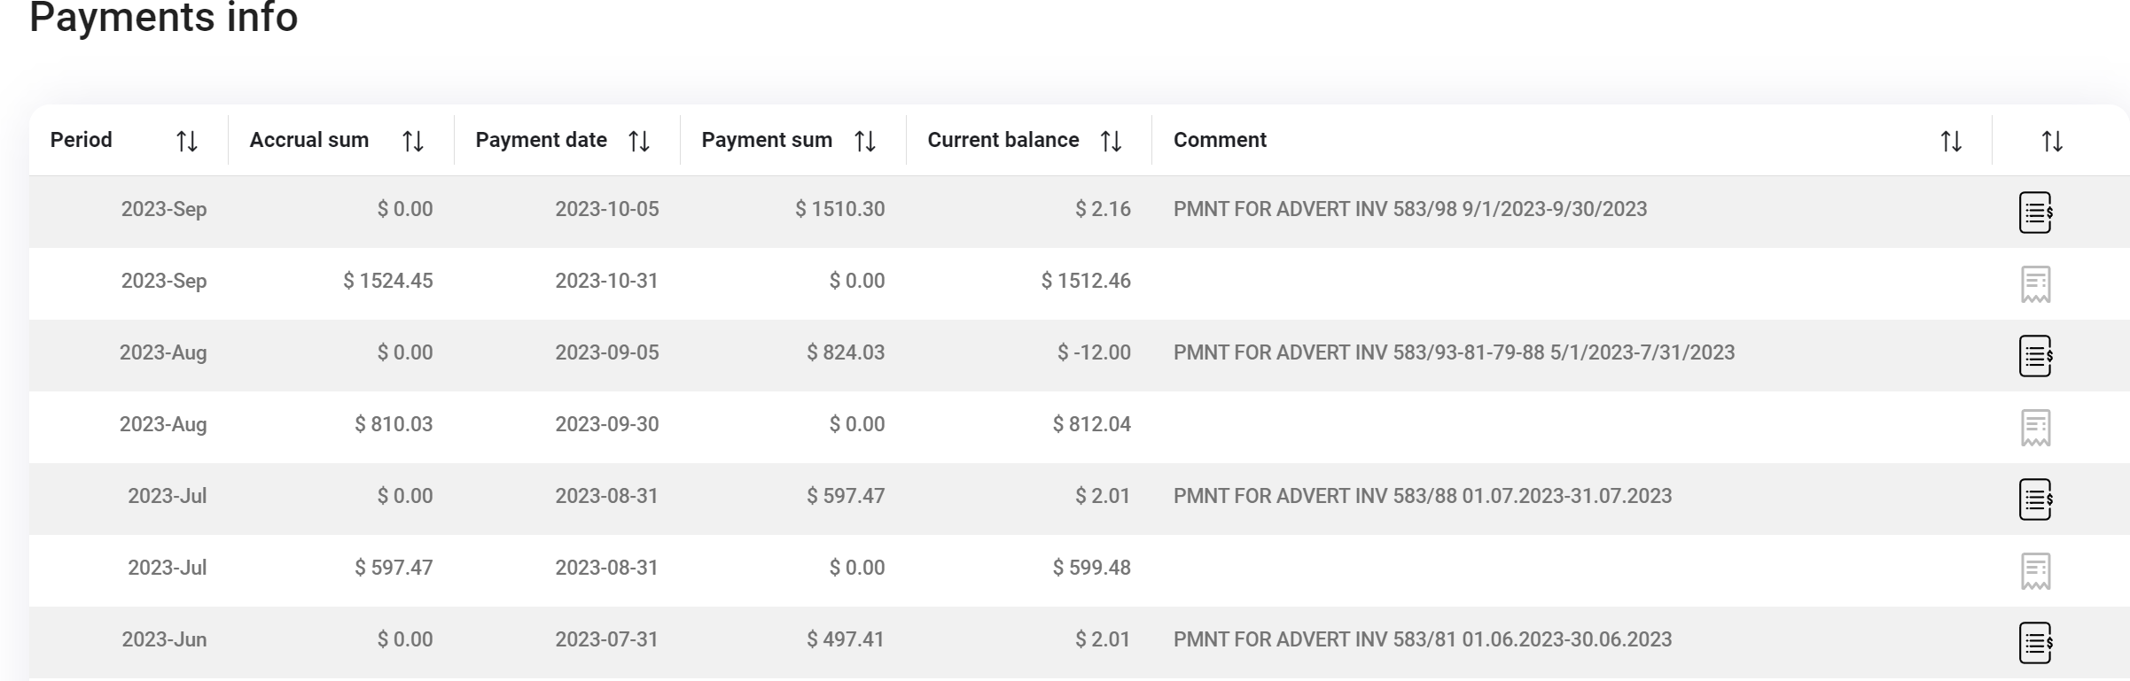This screenshot has height=681, width=2130.
Task: Click the Comment column header
Action: [1220, 140]
